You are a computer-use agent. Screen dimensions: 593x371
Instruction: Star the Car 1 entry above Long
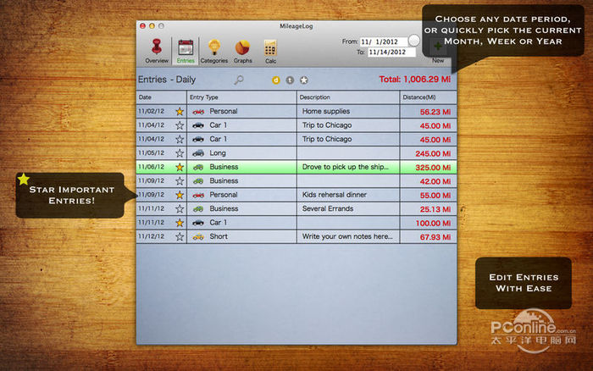(180, 139)
